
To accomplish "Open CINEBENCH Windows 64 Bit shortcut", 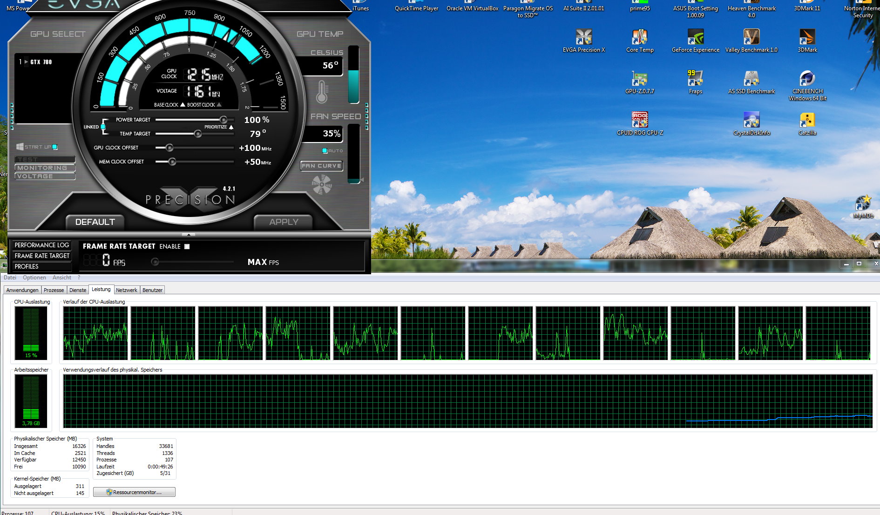I will (x=807, y=86).
